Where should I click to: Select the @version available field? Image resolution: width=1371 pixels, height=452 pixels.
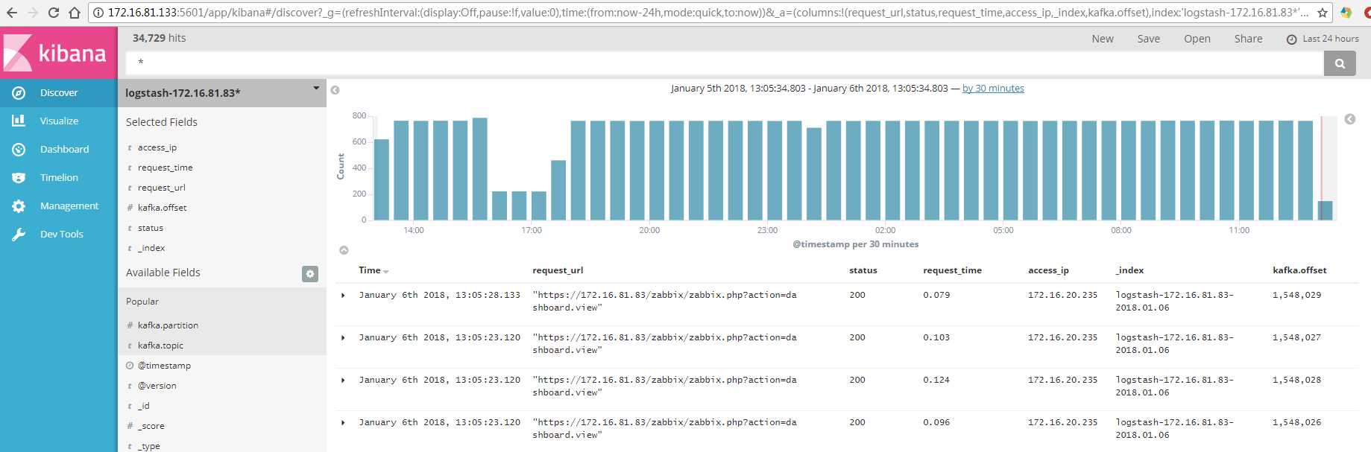click(157, 386)
